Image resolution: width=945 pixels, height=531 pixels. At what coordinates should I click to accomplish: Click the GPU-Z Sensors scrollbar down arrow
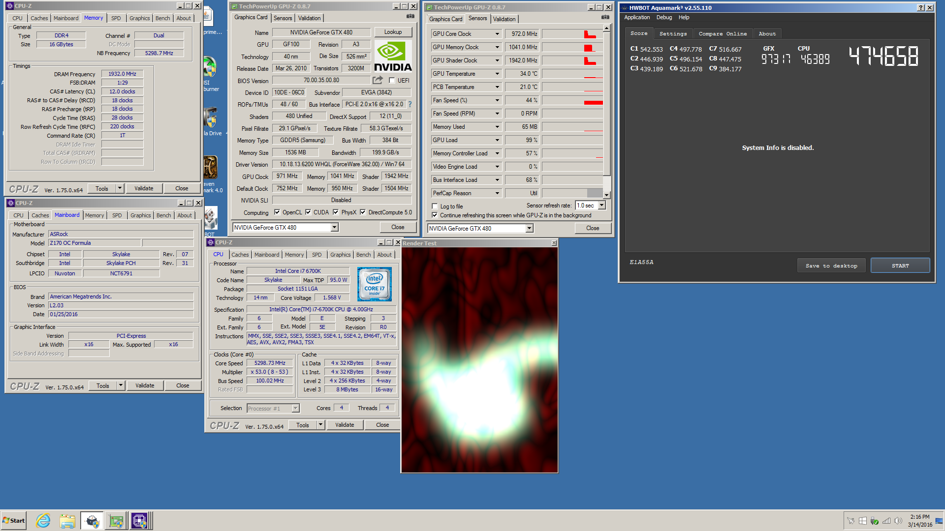[x=607, y=195]
